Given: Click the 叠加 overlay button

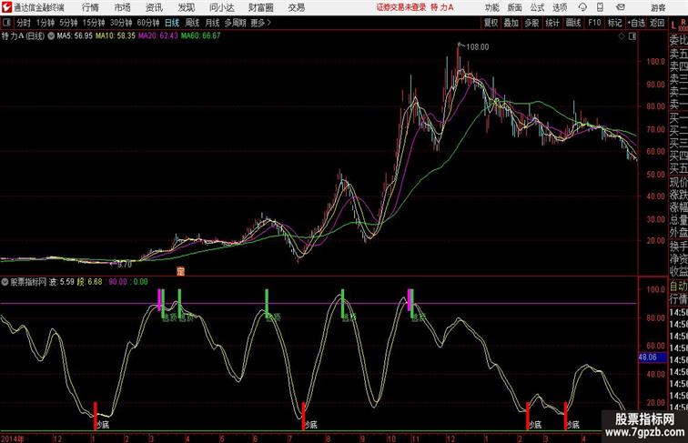Looking at the screenshot, I should (511, 23).
